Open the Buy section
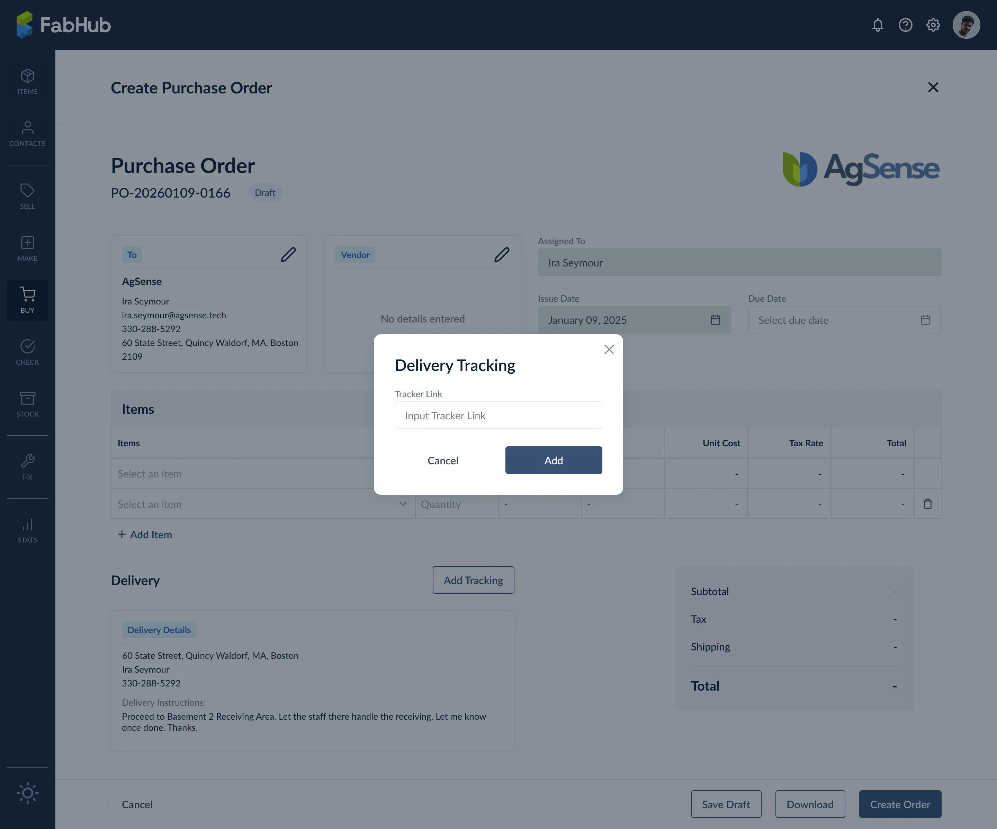Screen dimensions: 997x829 28,300
